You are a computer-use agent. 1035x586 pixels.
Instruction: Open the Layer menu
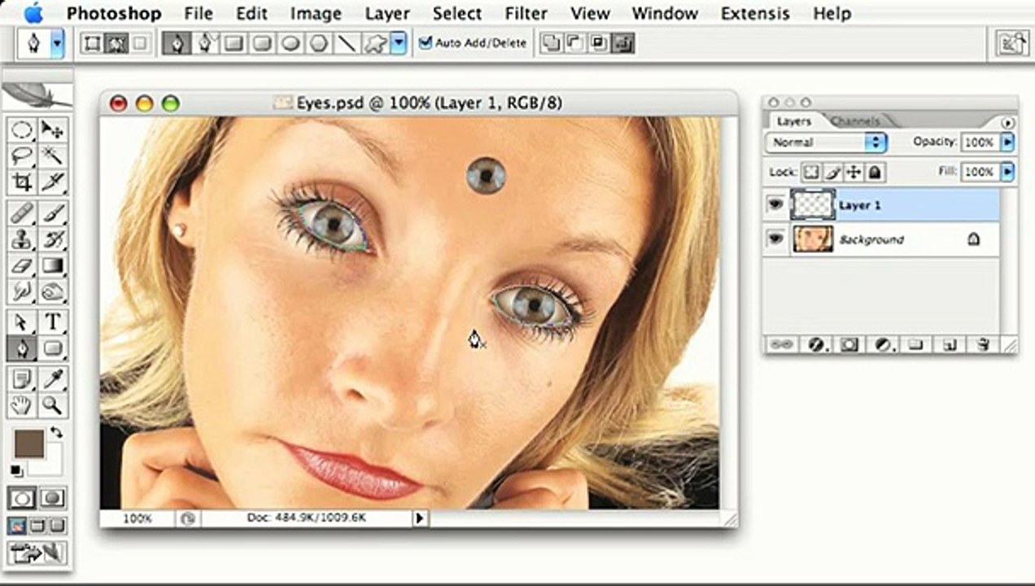tap(387, 13)
